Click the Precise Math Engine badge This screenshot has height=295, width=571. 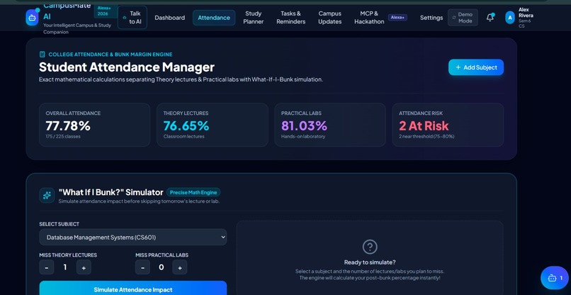tap(193, 192)
